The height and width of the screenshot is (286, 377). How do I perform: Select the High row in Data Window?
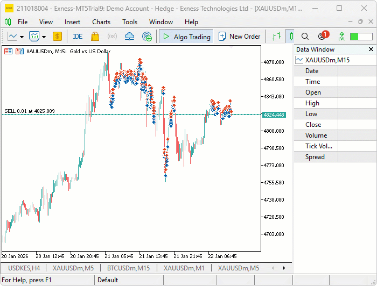point(335,103)
